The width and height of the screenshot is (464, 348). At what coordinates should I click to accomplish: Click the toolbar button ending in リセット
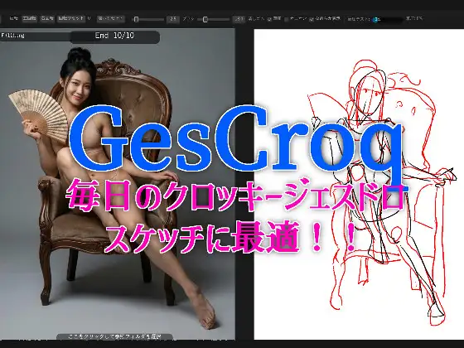tap(71, 18)
